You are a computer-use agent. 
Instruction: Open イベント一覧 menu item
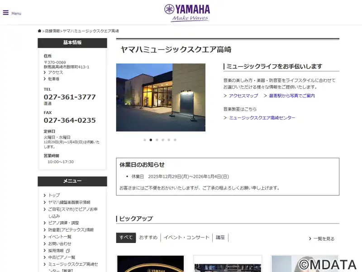point(60,237)
